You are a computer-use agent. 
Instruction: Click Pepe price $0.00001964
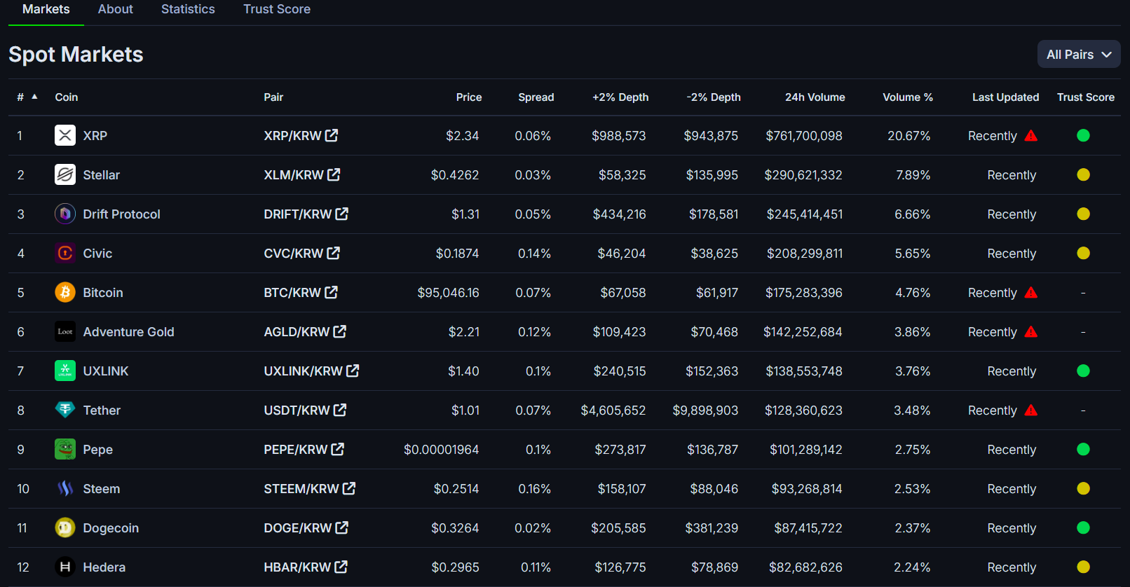tap(442, 450)
